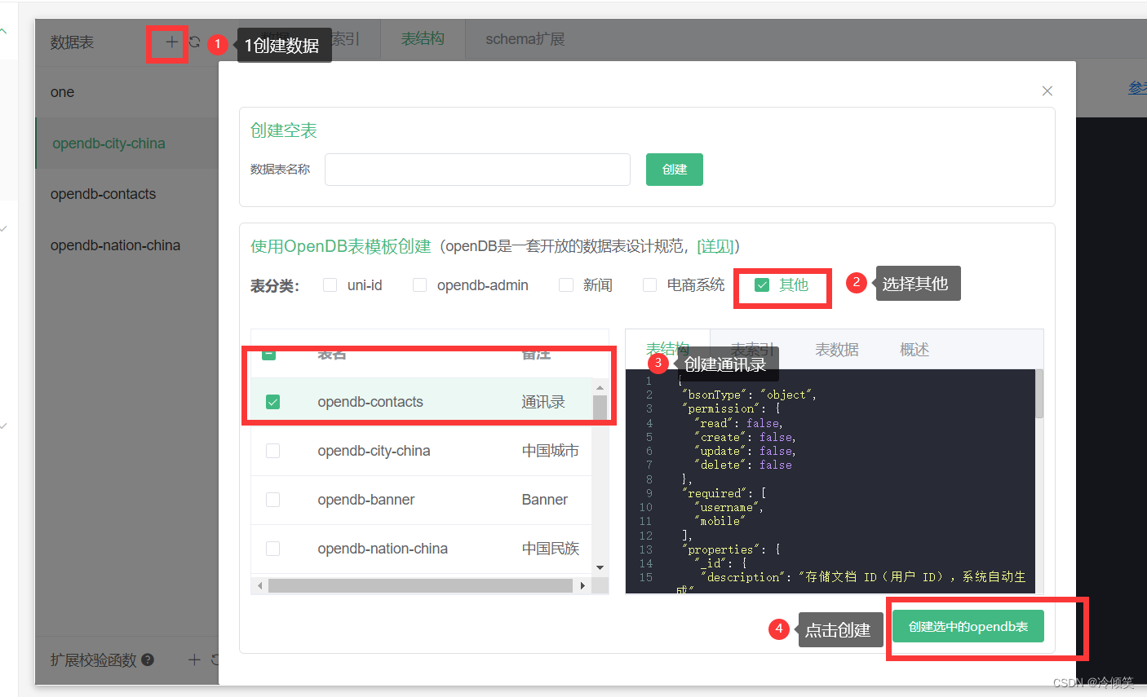Switch to the 概述 tab in preview

[x=914, y=350]
